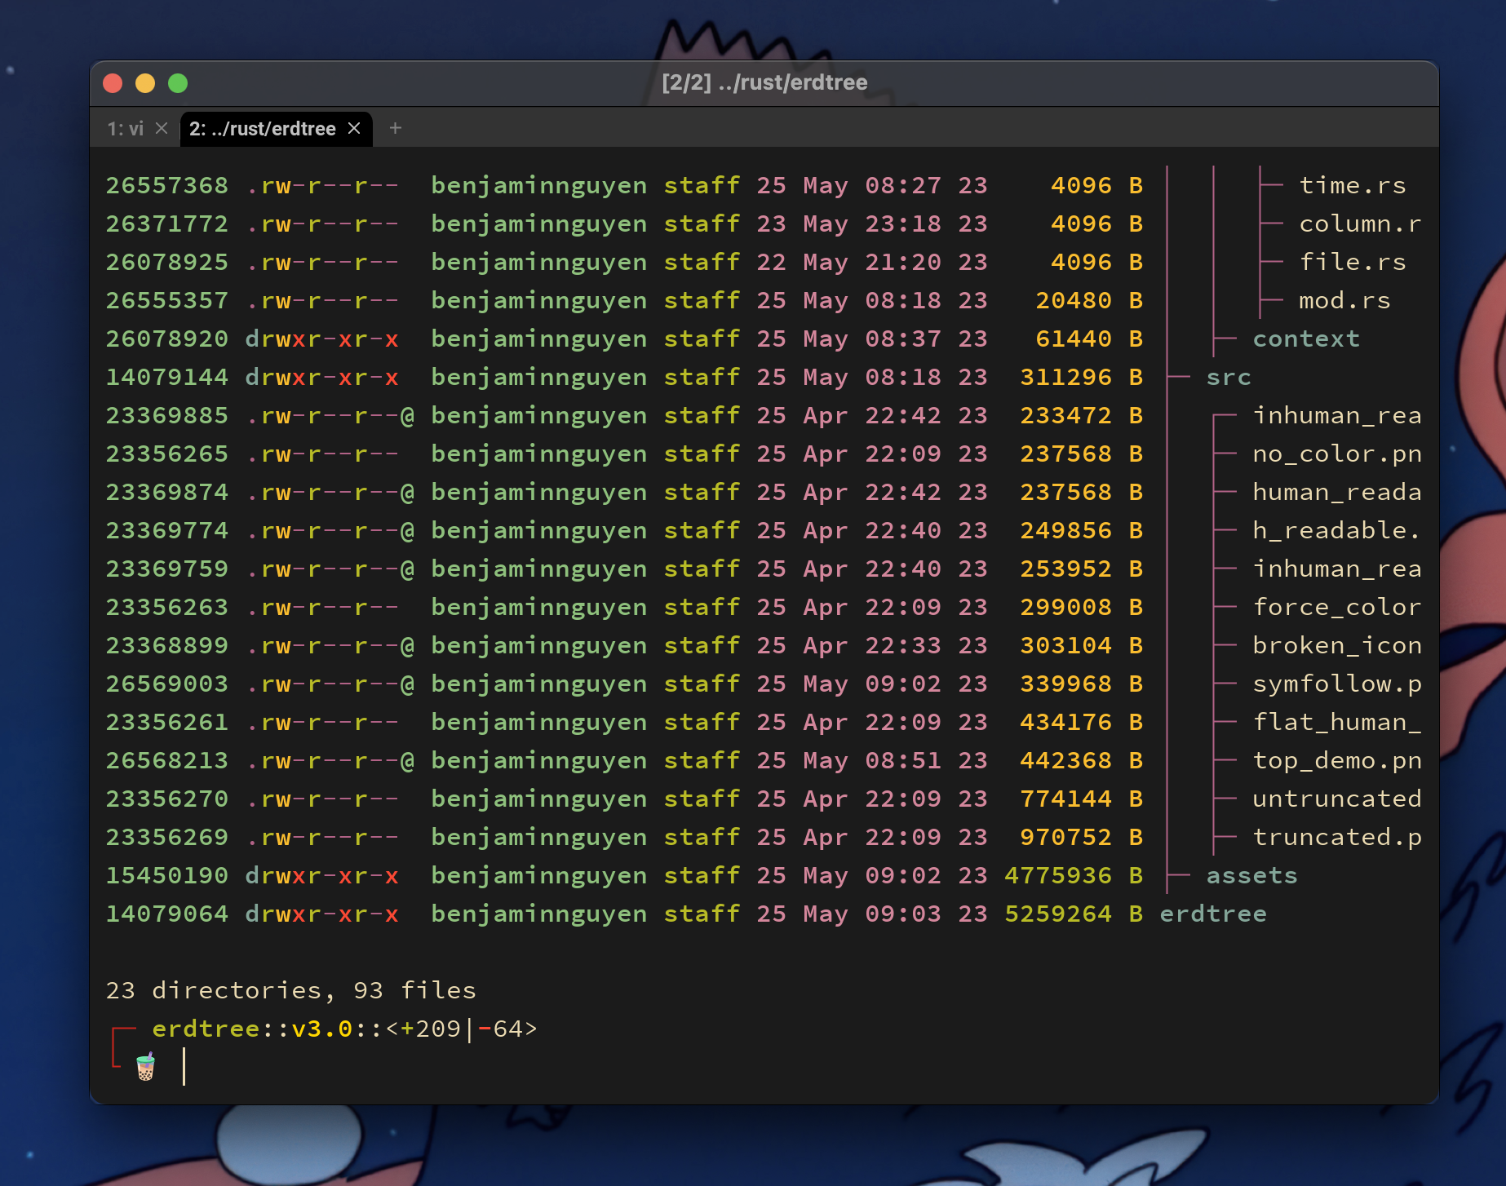Click inode number 26078925
Viewport: 1506px width, 1186px height.
click(167, 262)
